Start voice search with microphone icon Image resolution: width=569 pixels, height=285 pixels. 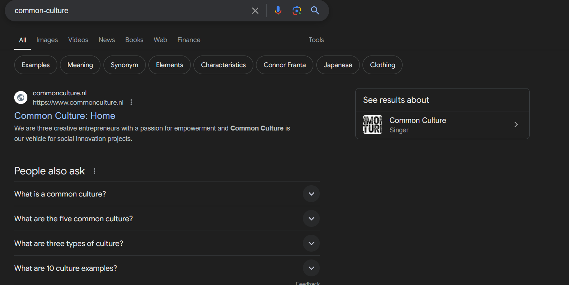(278, 10)
